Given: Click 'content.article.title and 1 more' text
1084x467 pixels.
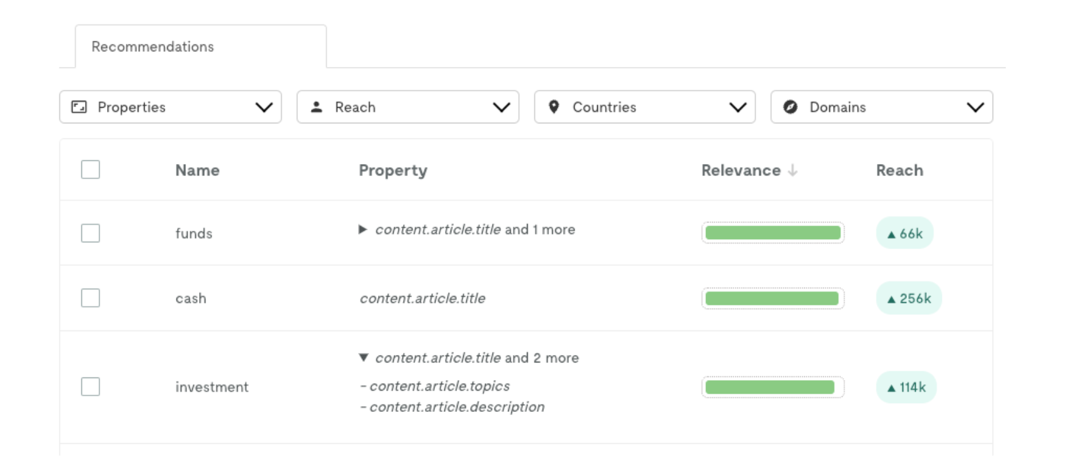Looking at the screenshot, I should click(475, 230).
